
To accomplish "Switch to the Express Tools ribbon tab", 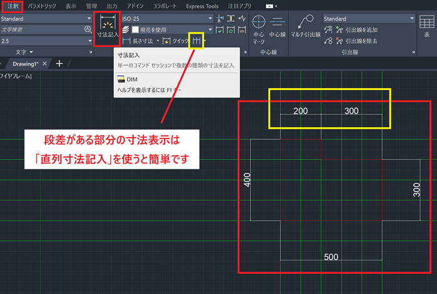I will [x=202, y=6].
